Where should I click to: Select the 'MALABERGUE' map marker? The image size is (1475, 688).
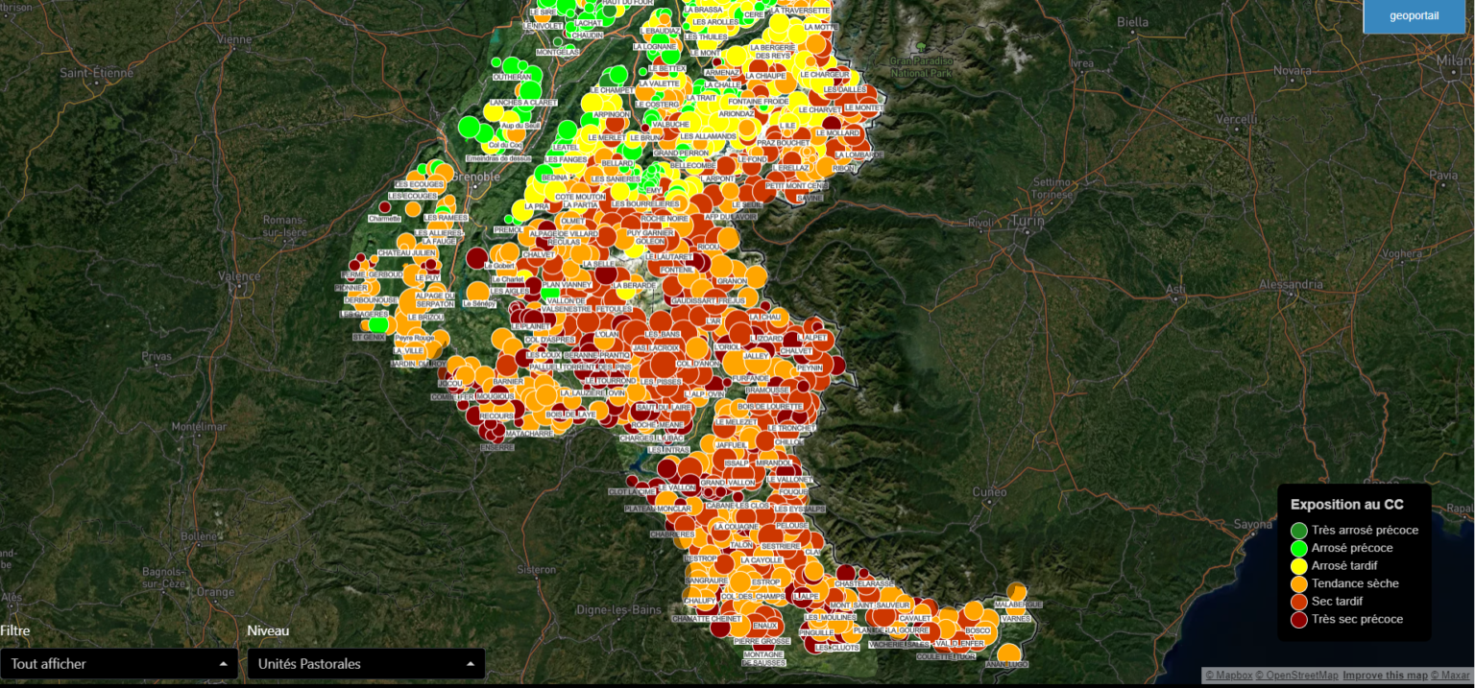[1016, 593]
